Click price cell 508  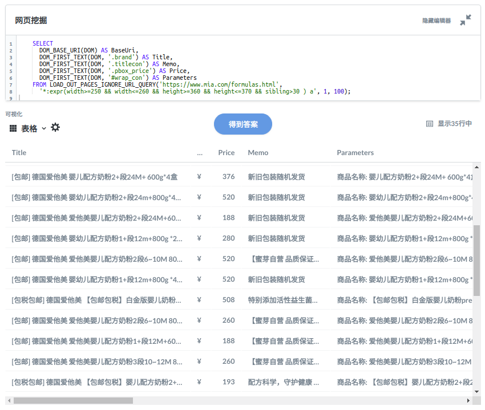(228, 299)
